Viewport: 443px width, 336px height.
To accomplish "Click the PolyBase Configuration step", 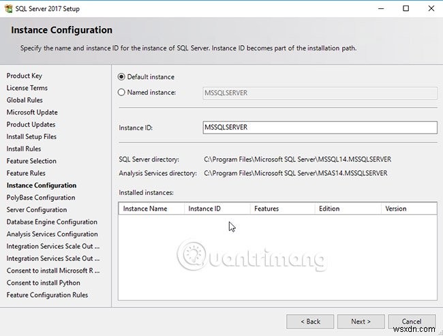I will click(x=41, y=198).
